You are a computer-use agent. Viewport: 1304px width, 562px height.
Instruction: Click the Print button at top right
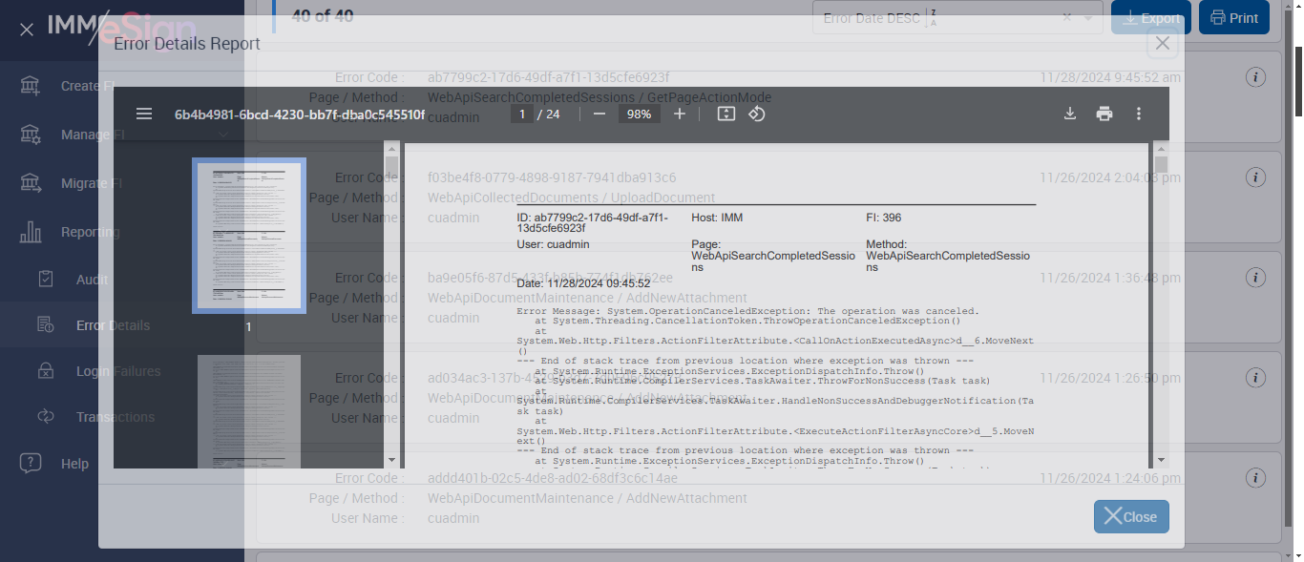click(1234, 18)
